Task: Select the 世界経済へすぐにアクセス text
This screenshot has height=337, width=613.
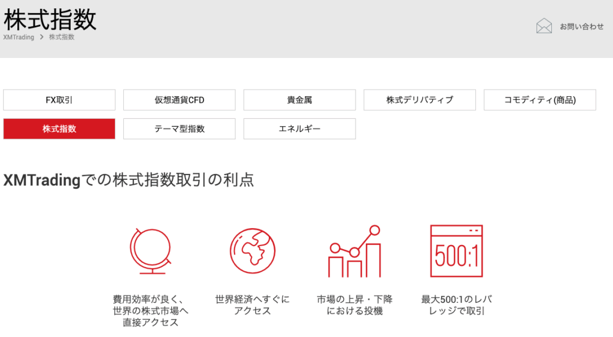Action: [253, 305]
